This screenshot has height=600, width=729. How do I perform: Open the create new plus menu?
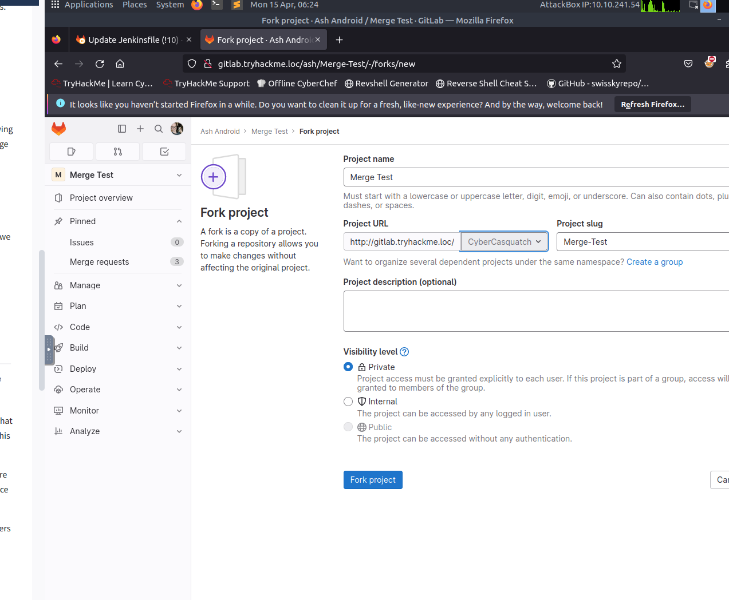click(140, 129)
